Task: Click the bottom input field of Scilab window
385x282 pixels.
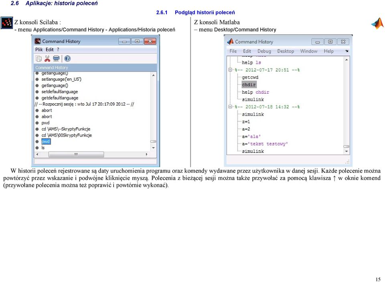Action: click(x=95, y=161)
